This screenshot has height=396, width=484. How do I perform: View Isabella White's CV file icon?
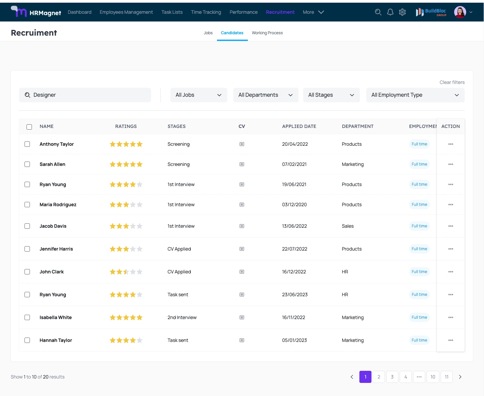[241, 317]
